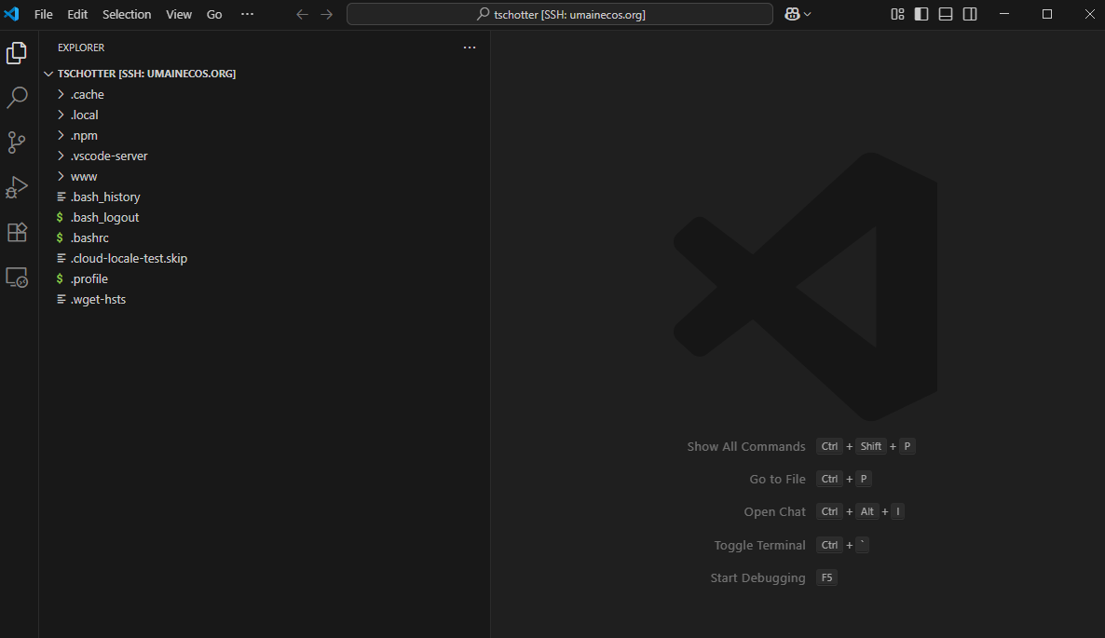Click the shell icon beside .bashrc
Viewport: 1105px width, 638px height.
click(60, 238)
